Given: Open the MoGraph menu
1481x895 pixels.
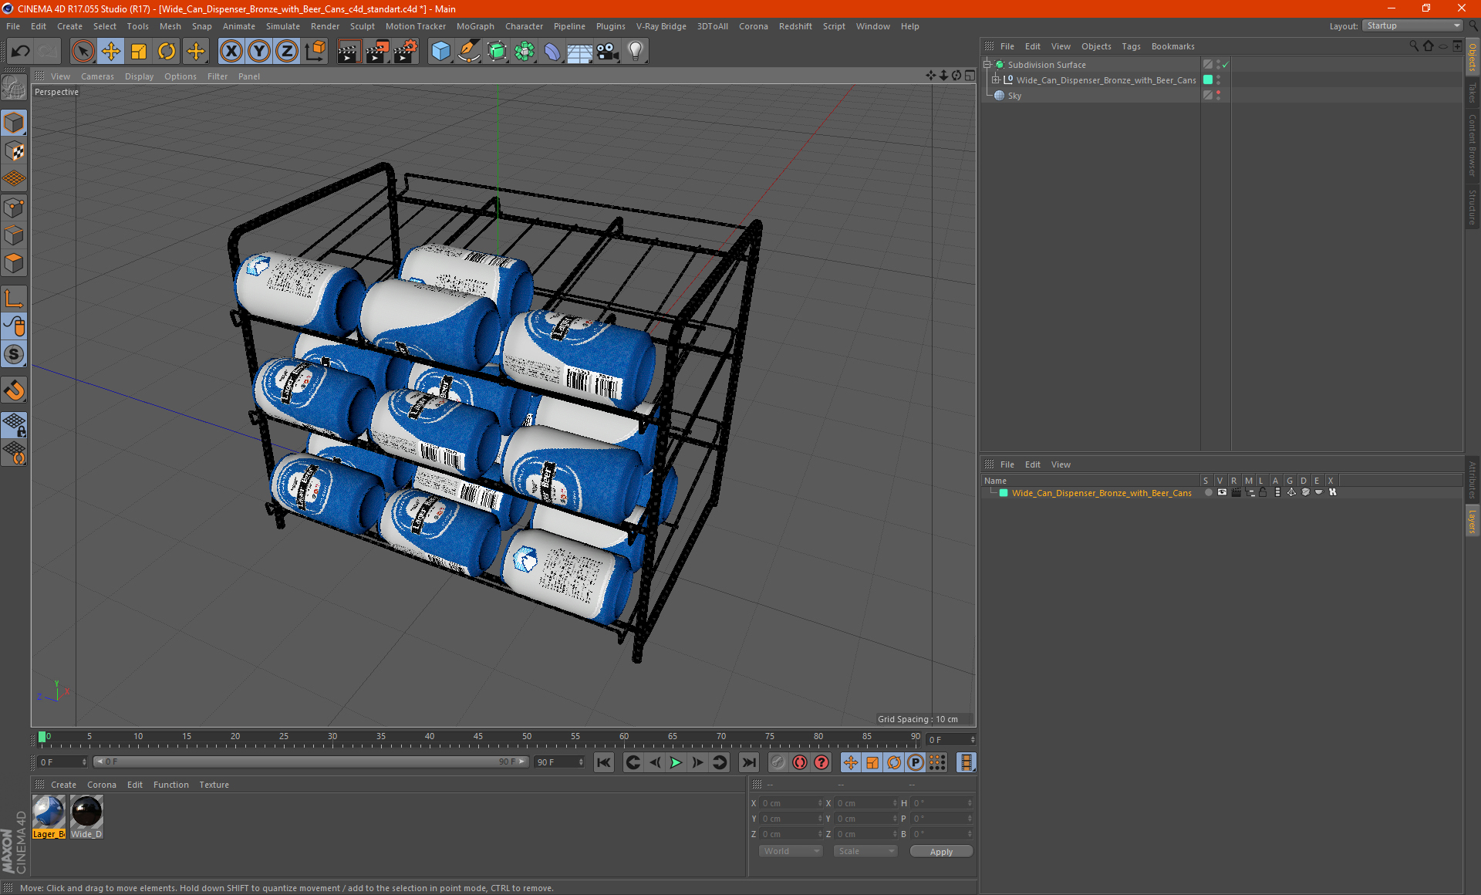Looking at the screenshot, I should 474,26.
